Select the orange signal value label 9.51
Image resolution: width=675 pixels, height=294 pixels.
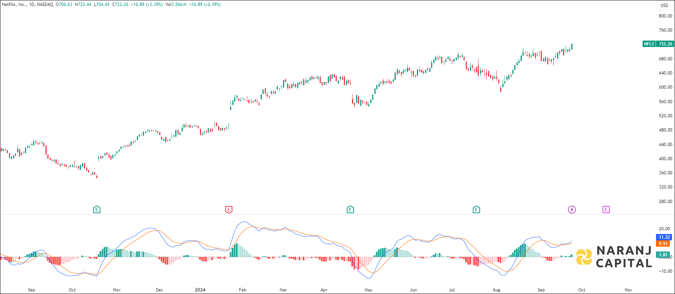663,244
